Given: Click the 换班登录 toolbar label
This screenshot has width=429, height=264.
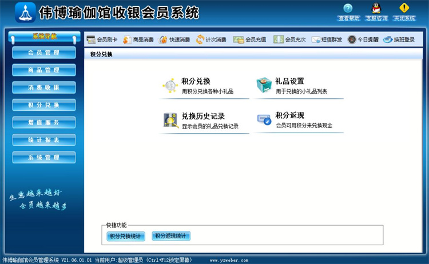Looking at the screenshot, I should coord(404,39).
